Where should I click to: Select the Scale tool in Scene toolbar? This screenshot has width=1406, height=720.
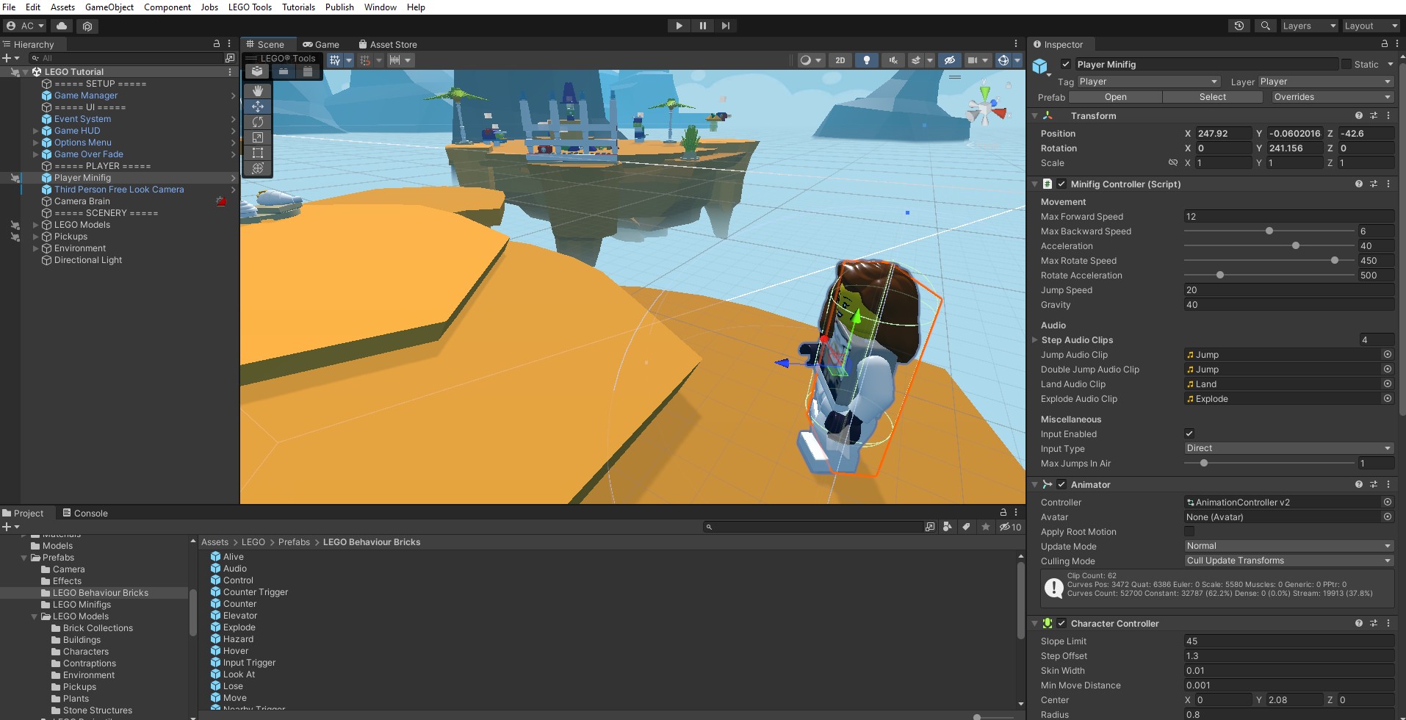pyautogui.click(x=257, y=137)
